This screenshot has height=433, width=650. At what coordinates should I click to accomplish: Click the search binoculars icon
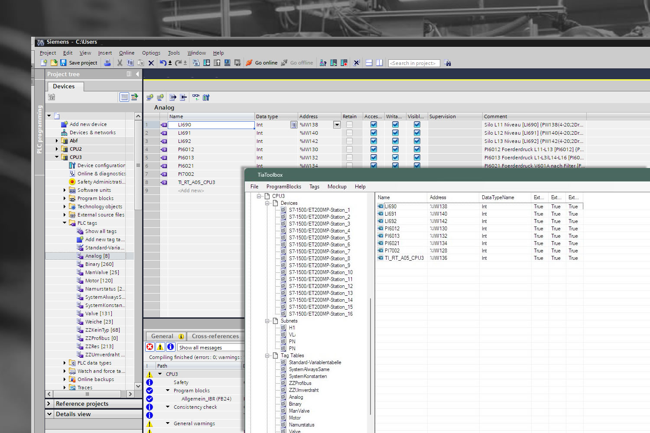pyautogui.click(x=448, y=63)
